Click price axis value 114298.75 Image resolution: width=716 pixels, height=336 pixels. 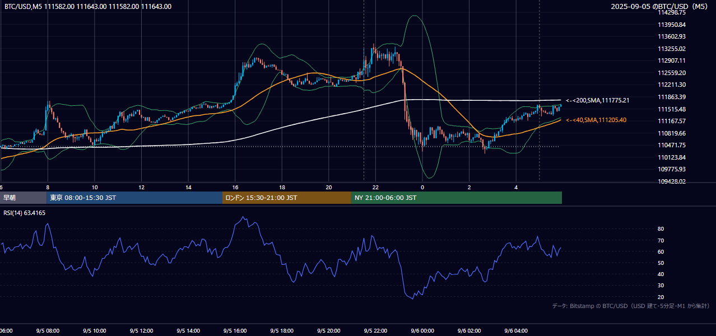pyautogui.click(x=672, y=12)
